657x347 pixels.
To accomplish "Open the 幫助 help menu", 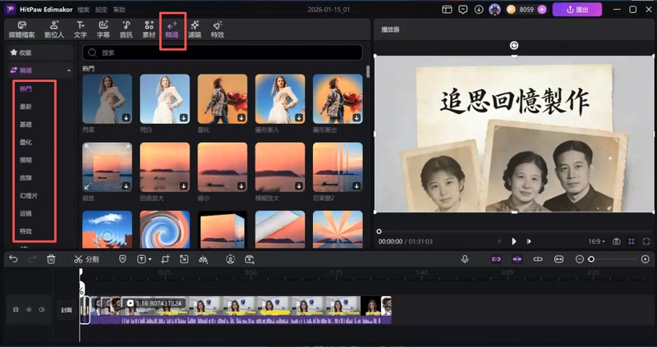I will pyautogui.click(x=119, y=9).
